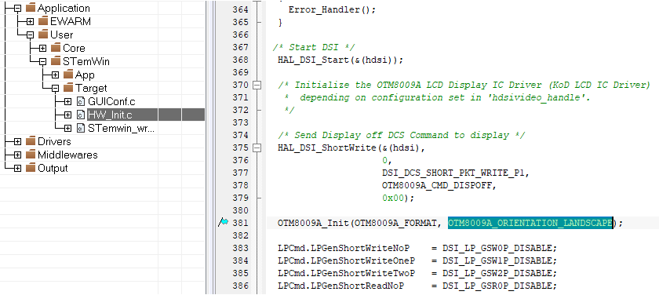This screenshot has height=295, width=659.
Task: Collapse the Target folder node
Action: tap(55, 89)
